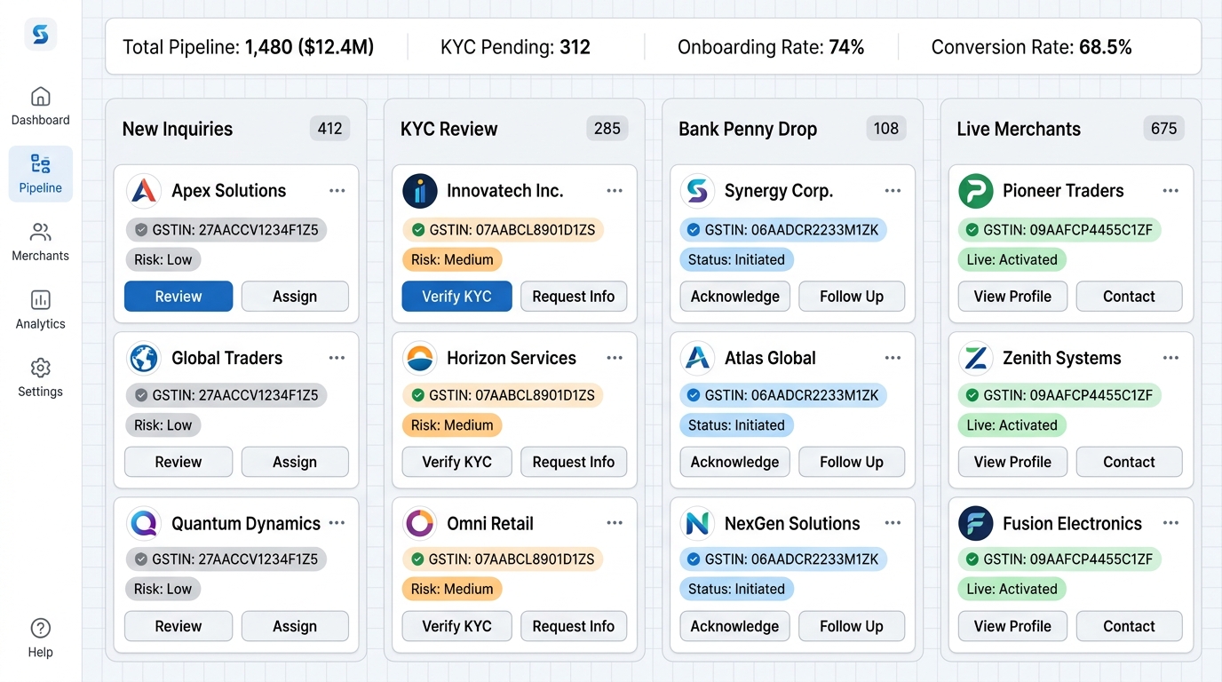Click the app logo in the sidebar

pos(40,35)
